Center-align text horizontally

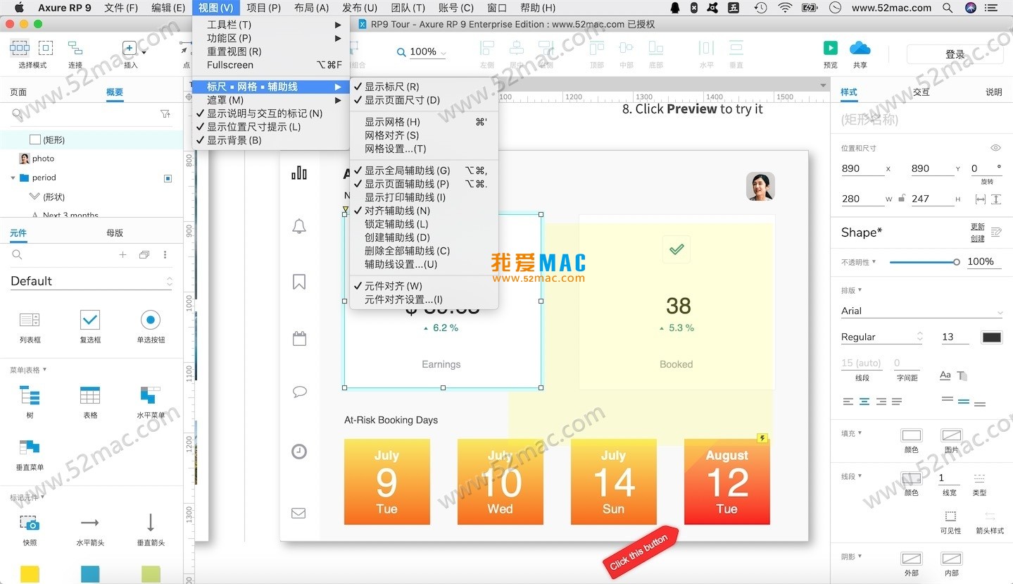click(864, 402)
